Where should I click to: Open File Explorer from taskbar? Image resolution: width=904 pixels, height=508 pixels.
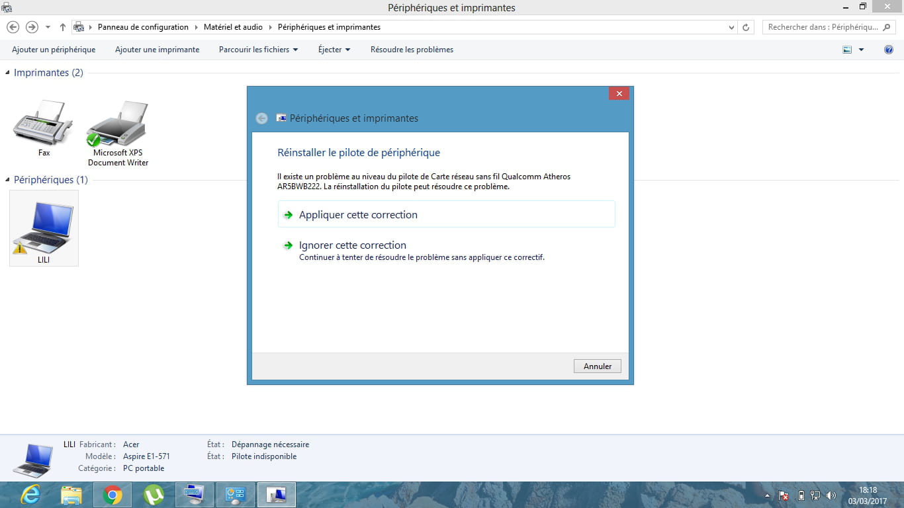[71, 495]
